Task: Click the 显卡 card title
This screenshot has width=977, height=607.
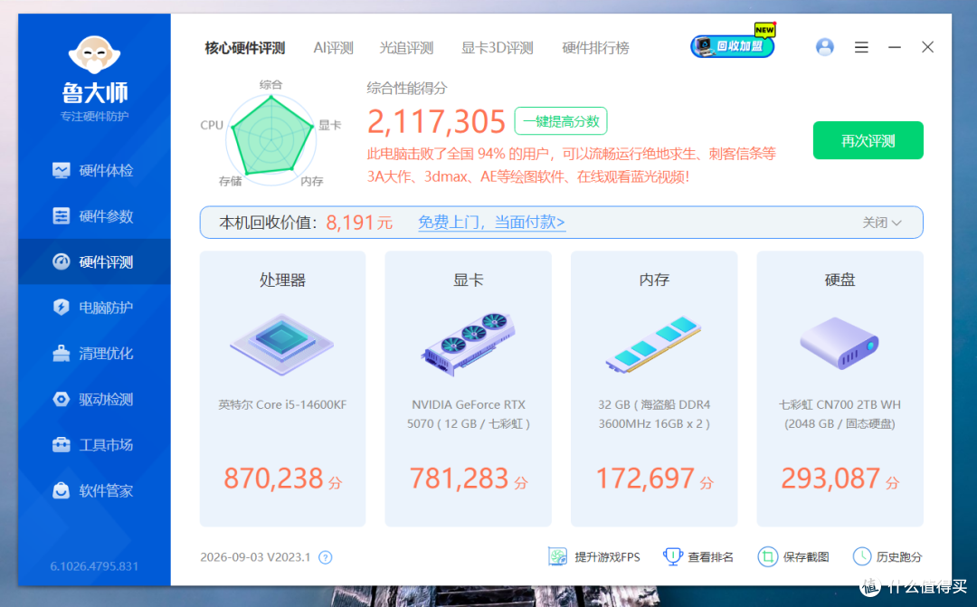Action: coord(468,280)
